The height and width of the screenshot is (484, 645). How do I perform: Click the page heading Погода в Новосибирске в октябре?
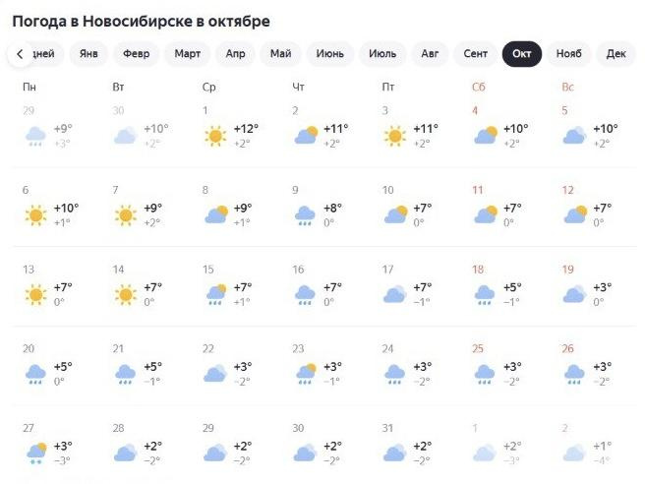[x=141, y=21]
